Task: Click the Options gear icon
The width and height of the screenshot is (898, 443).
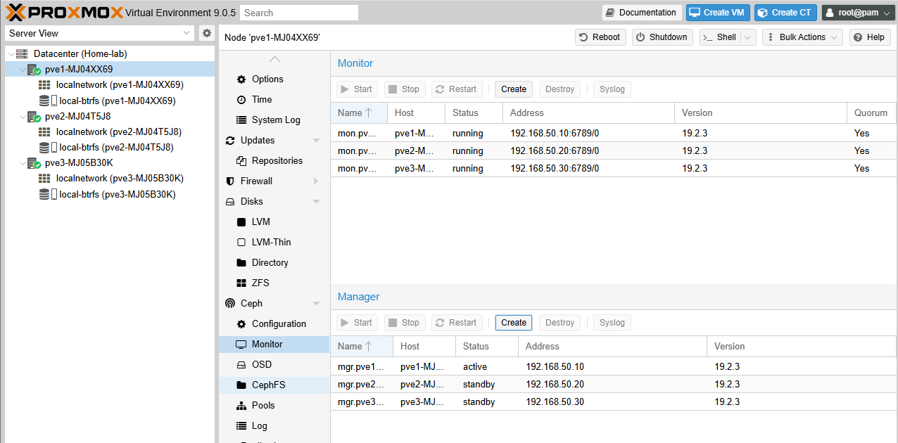Action: [241, 79]
